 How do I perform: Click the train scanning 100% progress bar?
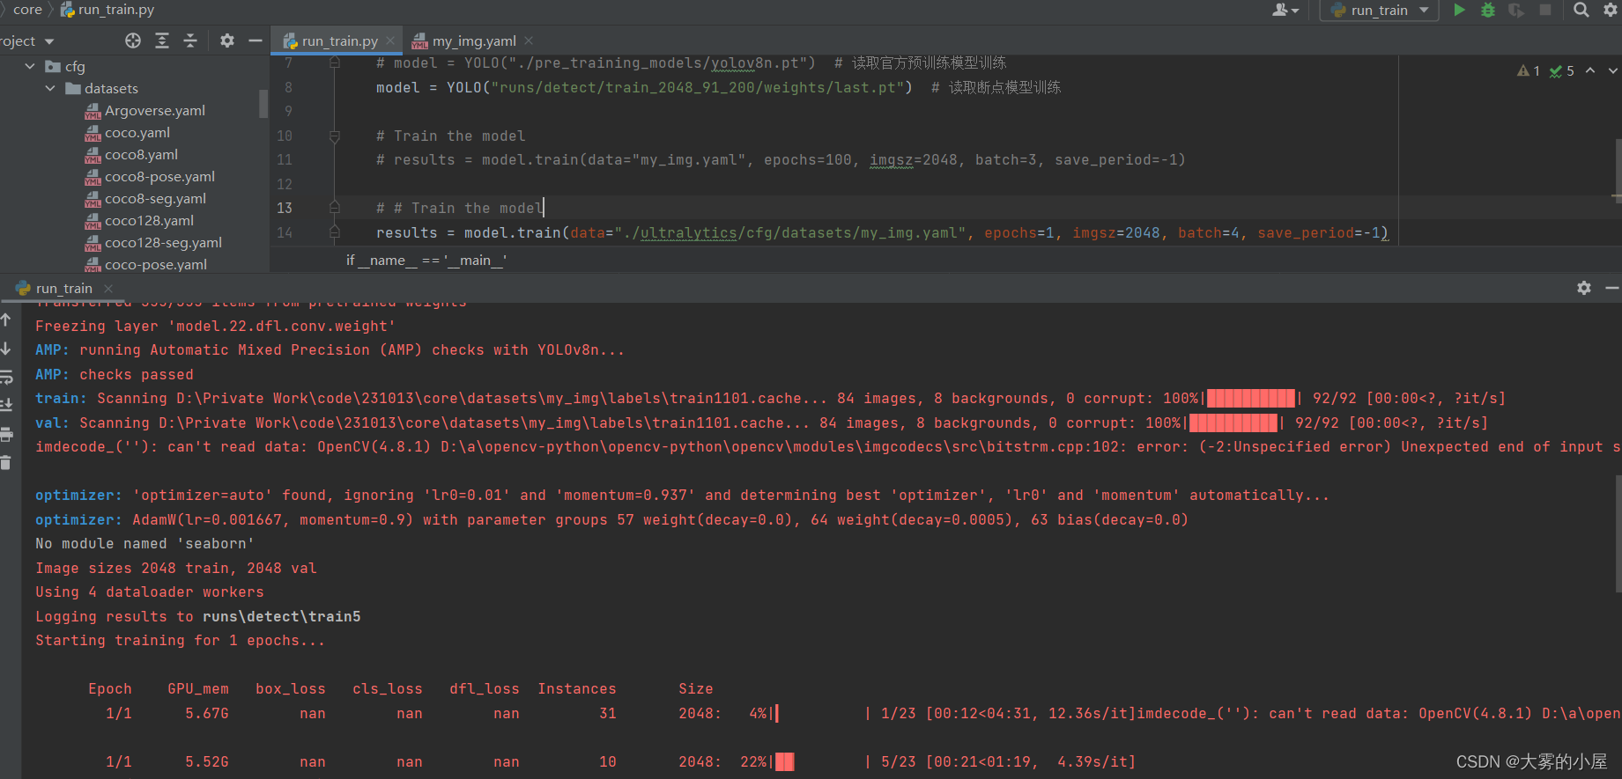(1251, 399)
